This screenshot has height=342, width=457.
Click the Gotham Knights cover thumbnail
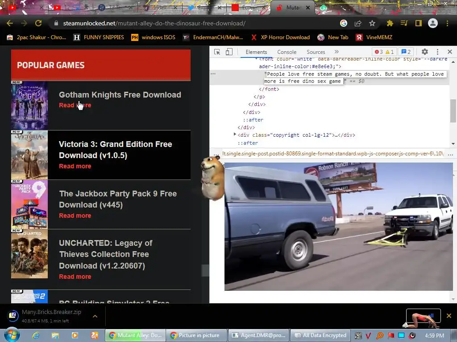click(x=29, y=106)
